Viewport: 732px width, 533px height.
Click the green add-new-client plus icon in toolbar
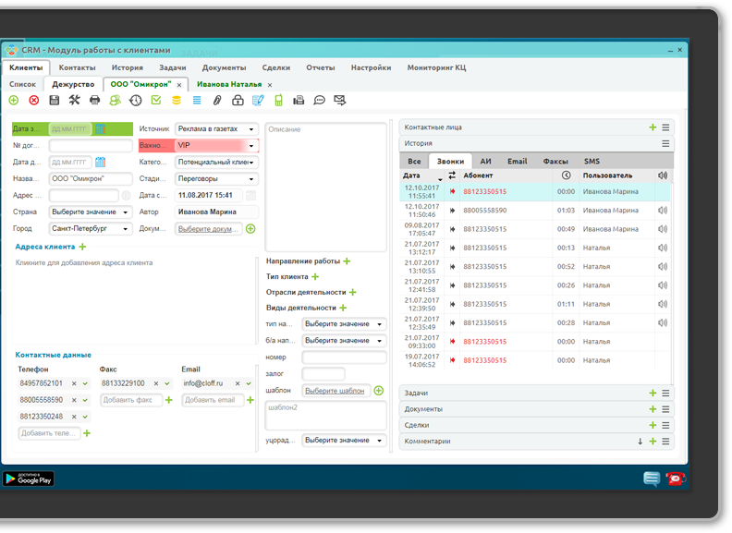(x=14, y=101)
